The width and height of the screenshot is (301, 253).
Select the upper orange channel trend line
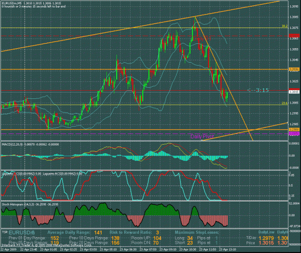pos(140,27)
